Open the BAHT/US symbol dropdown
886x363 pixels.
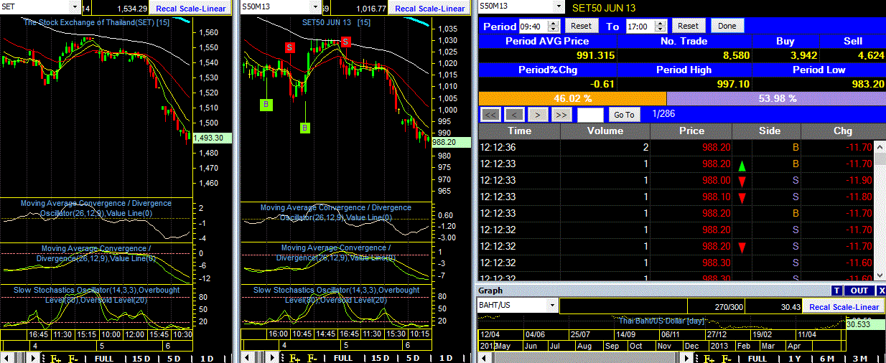551,306
